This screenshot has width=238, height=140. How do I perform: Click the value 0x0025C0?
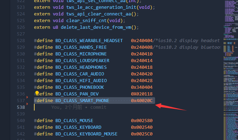pos(142,134)
